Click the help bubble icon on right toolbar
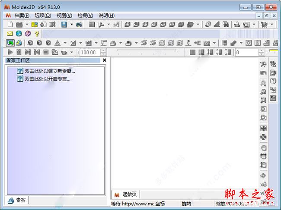 (273, 81)
